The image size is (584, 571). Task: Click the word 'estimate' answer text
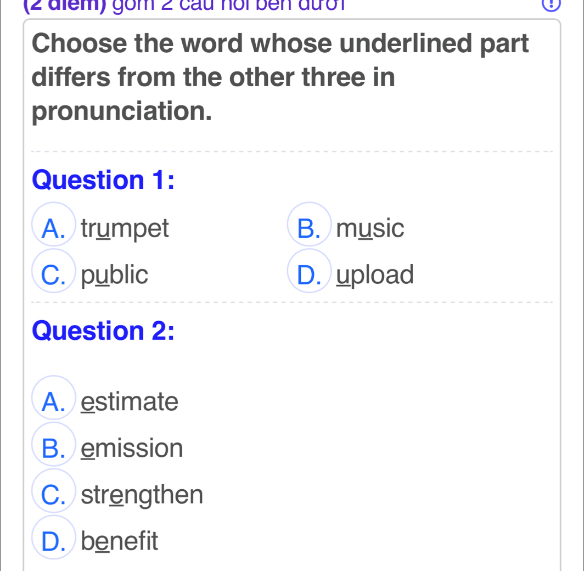tap(130, 401)
